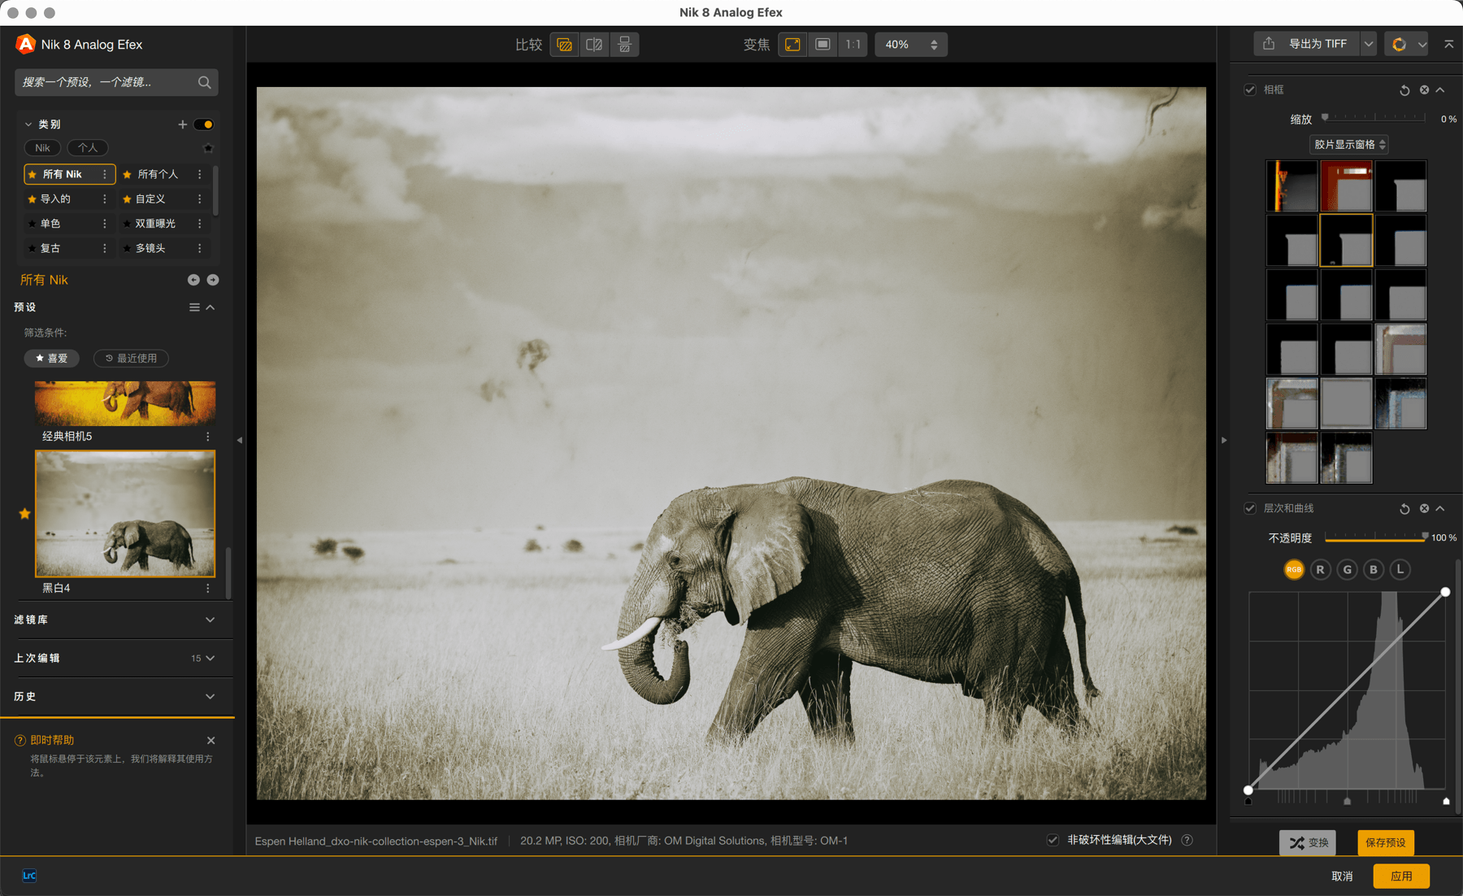Toggle 非破坏性编辑 checkbox
The width and height of the screenshot is (1463, 896).
1053,840
